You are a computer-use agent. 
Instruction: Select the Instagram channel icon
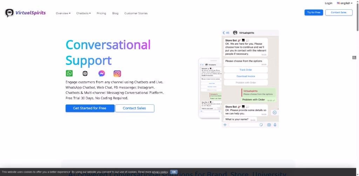[117, 73]
